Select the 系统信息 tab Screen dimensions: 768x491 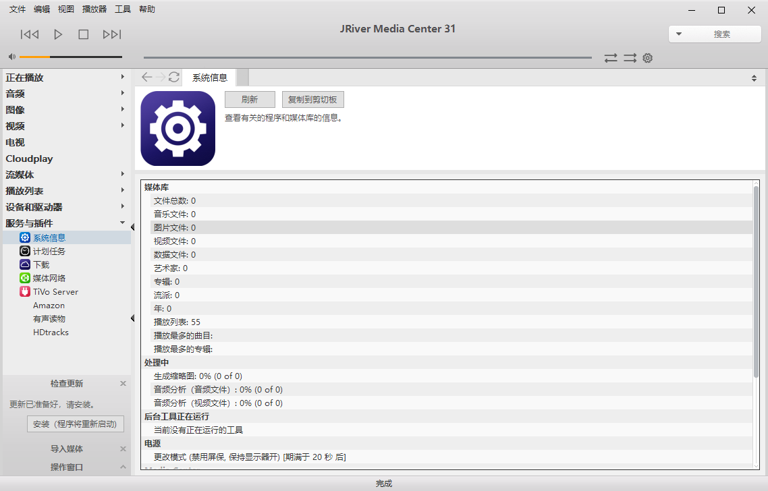click(210, 78)
